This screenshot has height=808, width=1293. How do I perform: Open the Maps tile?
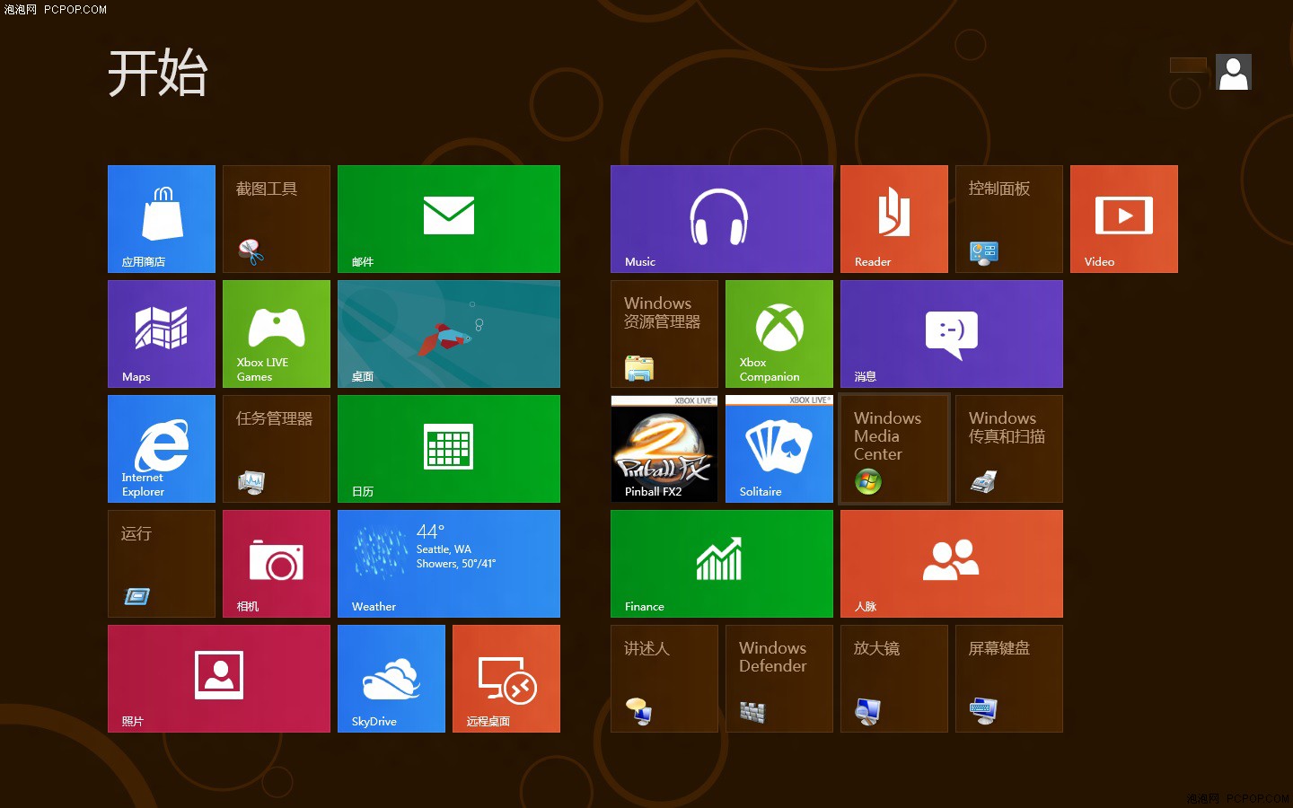(162, 334)
